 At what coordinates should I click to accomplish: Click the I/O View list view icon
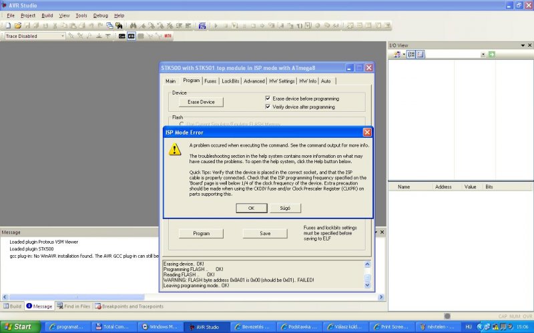(x=421, y=55)
